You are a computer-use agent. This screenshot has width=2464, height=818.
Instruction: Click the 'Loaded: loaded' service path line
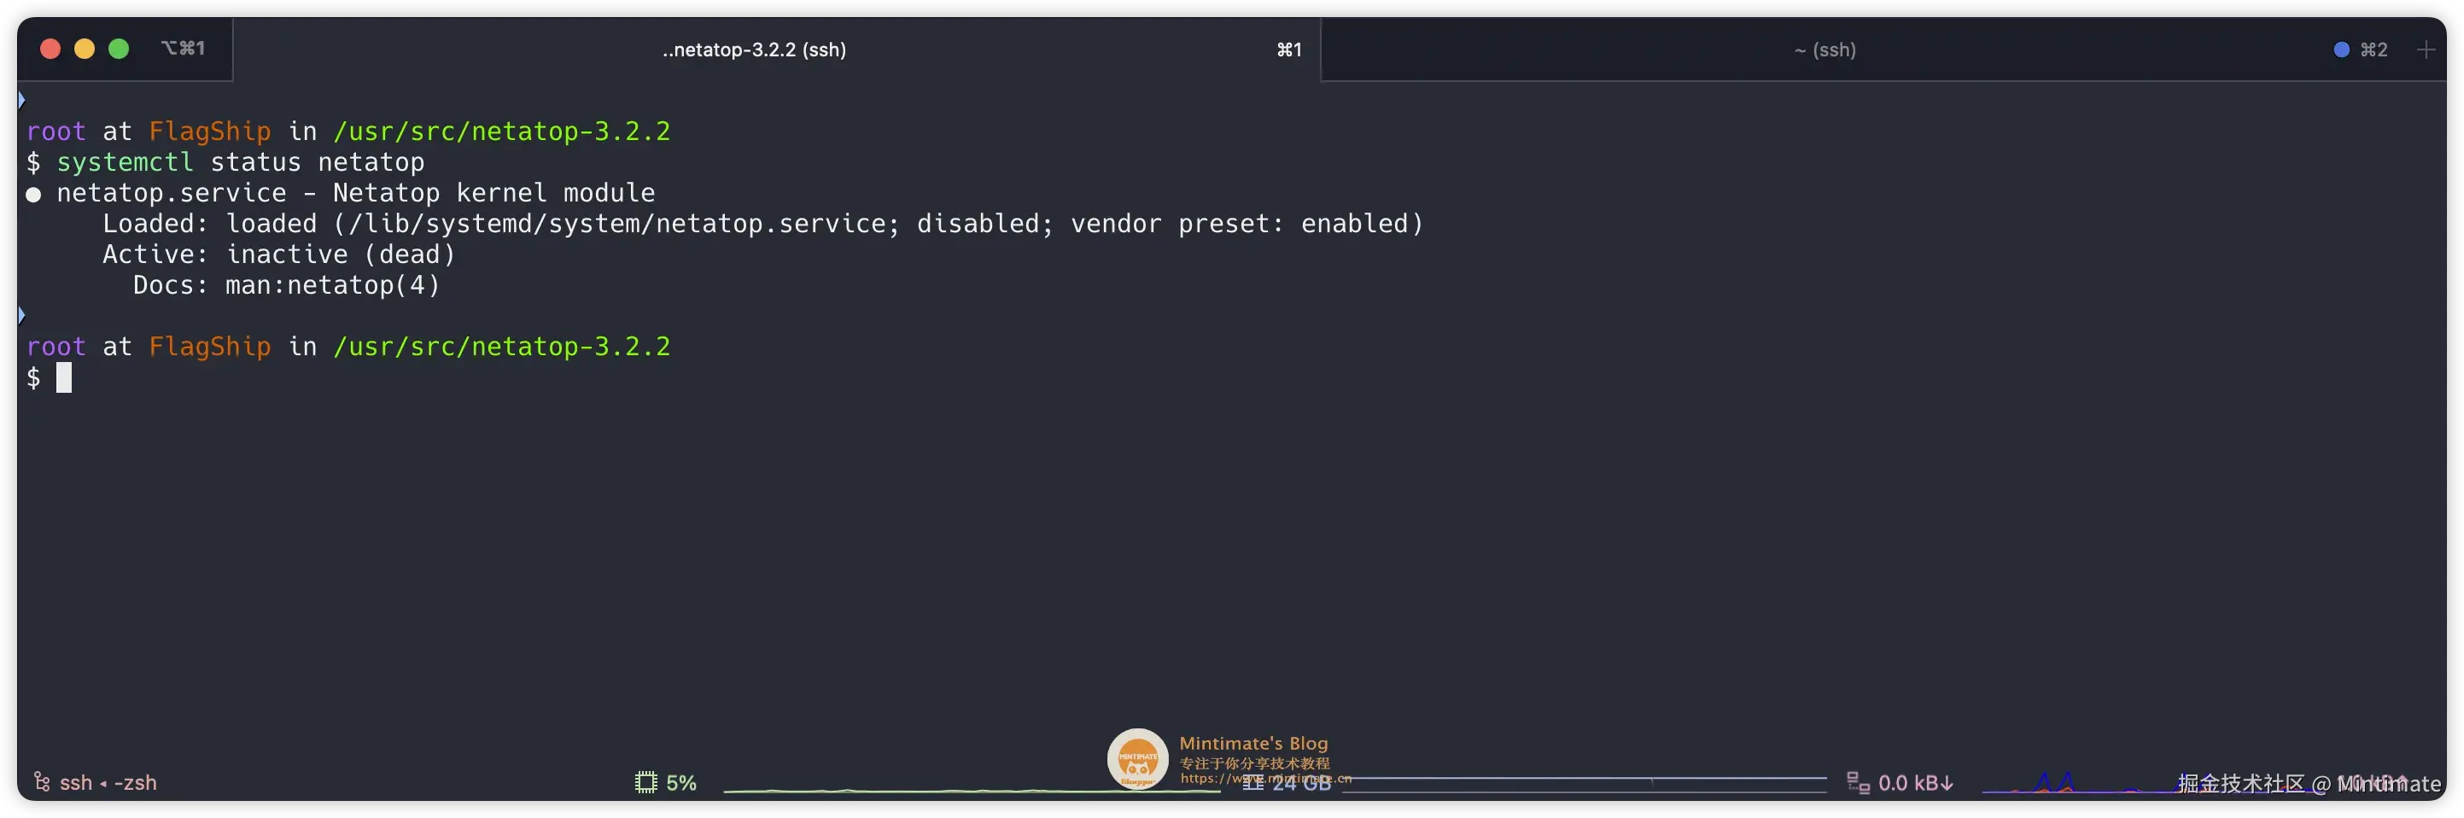click(x=762, y=224)
